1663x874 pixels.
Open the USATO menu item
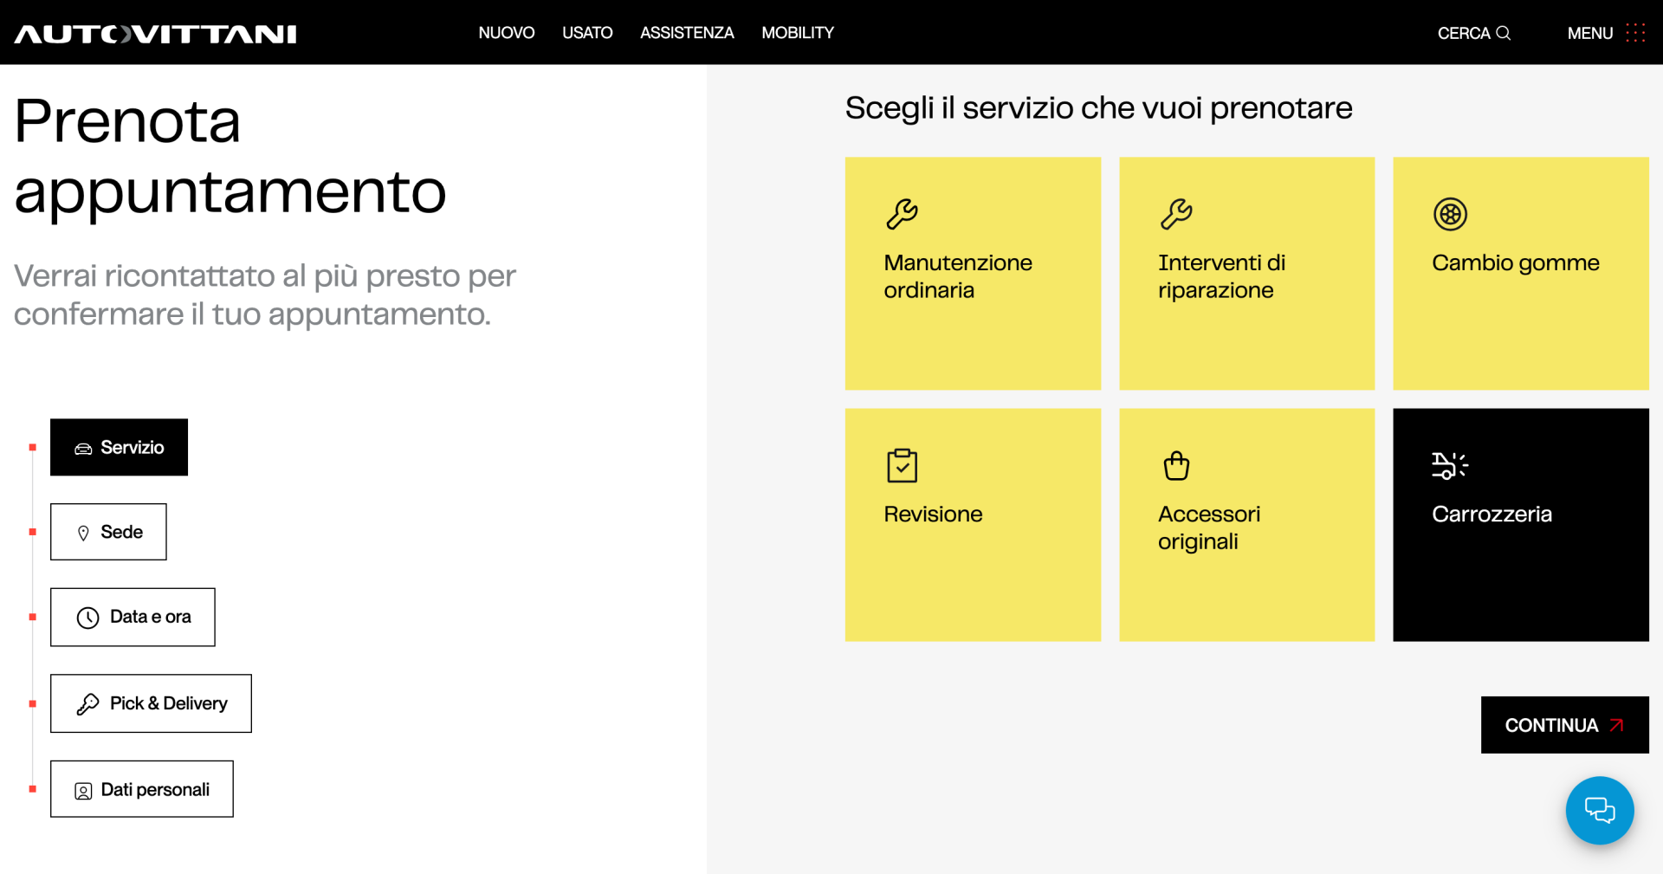pos(587,33)
